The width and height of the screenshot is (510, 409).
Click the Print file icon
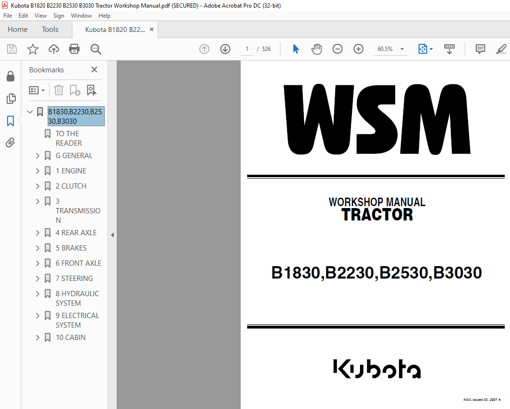point(74,49)
